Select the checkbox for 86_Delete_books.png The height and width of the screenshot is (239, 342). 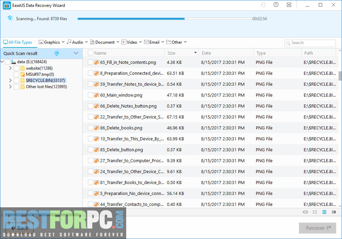click(x=91, y=128)
